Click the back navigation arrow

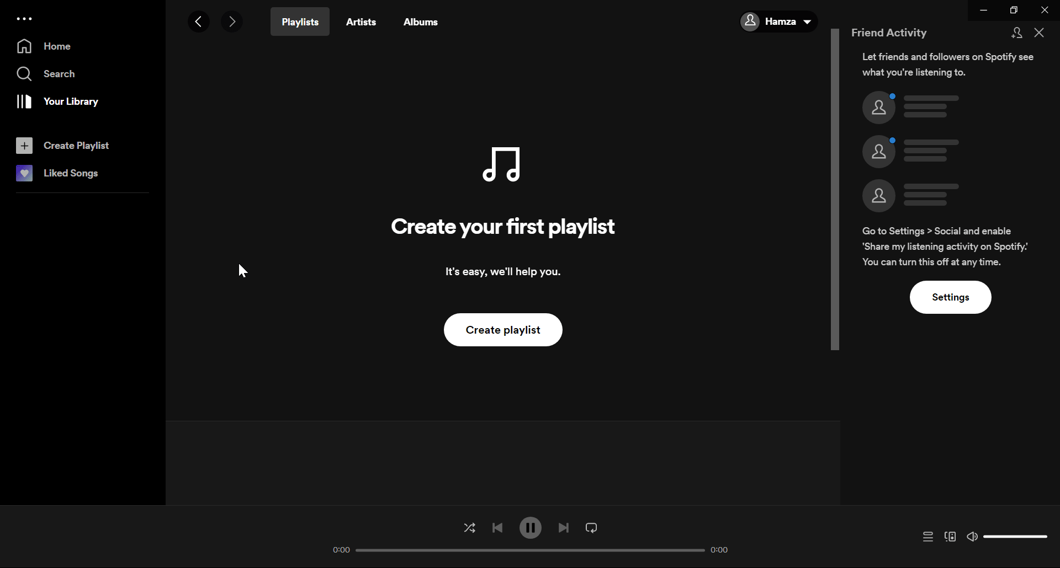pos(198,22)
